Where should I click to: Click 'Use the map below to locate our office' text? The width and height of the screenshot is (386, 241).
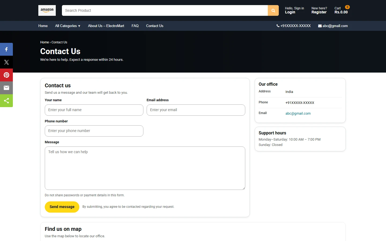click(x=75, y=236)
